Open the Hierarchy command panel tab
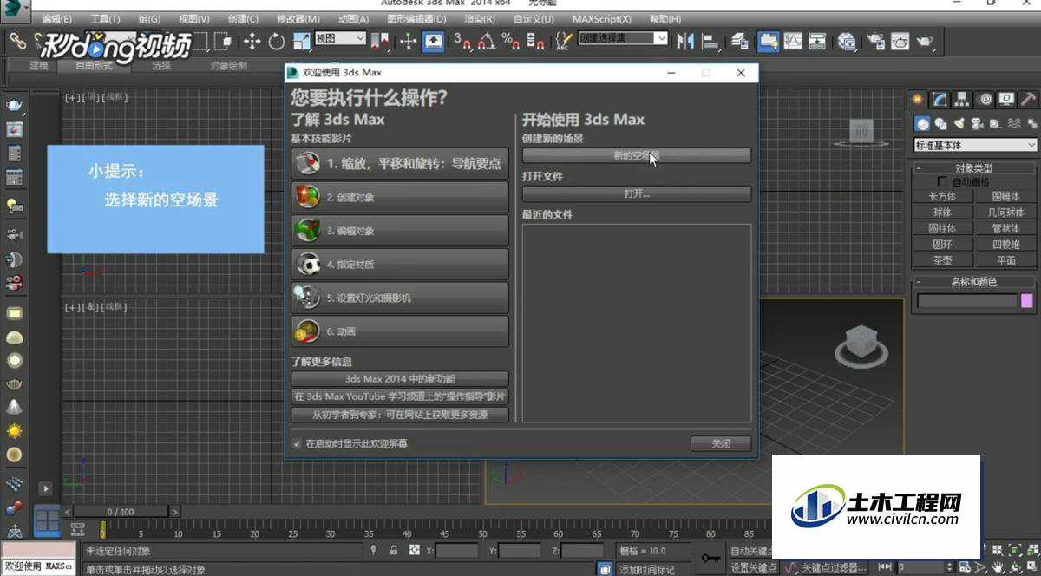 point(962,99)
